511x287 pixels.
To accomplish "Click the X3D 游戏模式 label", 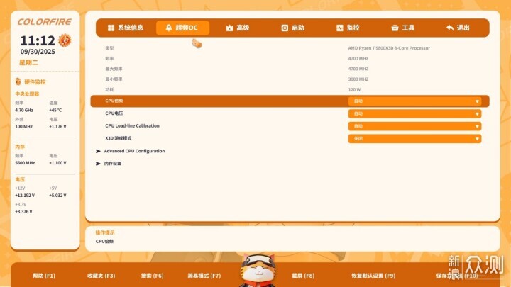I will tap(119, 138).
